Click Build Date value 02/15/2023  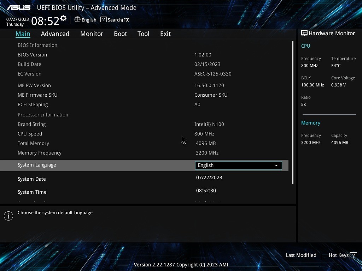pos(207,64)
